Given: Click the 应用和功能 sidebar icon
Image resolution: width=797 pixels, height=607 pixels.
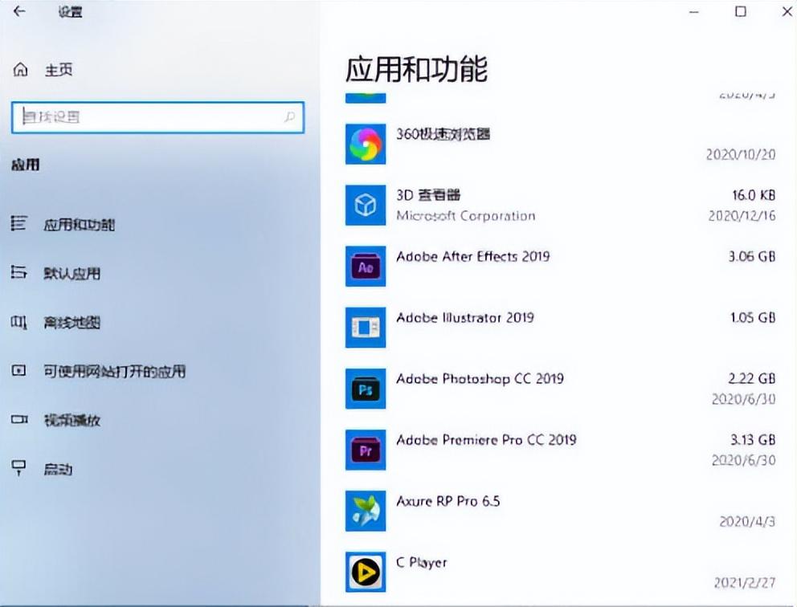Looking at the screenshot, I should click(x=18, y=223).
